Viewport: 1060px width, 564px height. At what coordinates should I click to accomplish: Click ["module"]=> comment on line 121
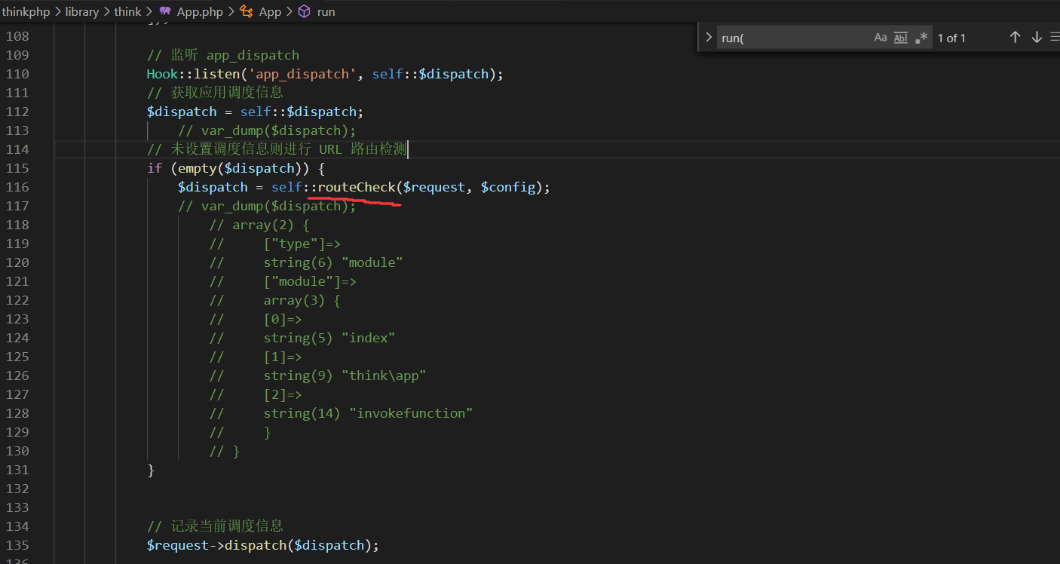point(310,281)
